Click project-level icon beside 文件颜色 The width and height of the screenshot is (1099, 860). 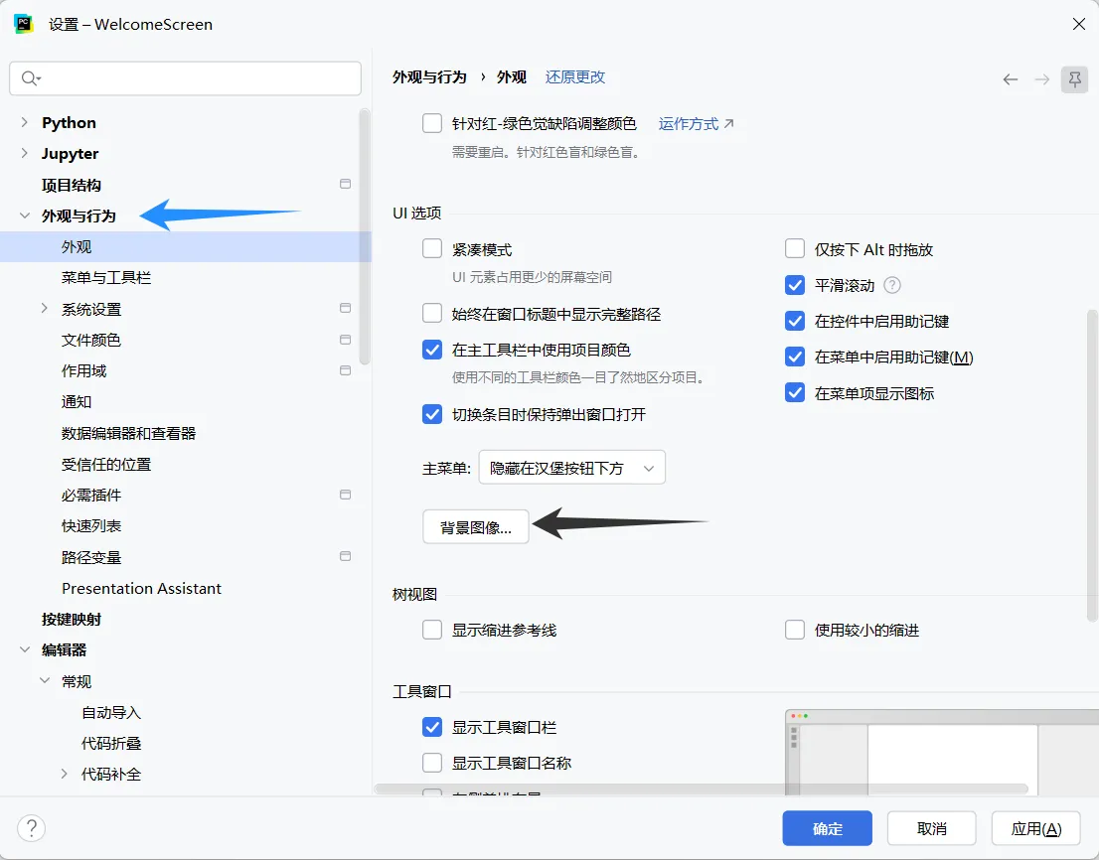coord(345,340)
